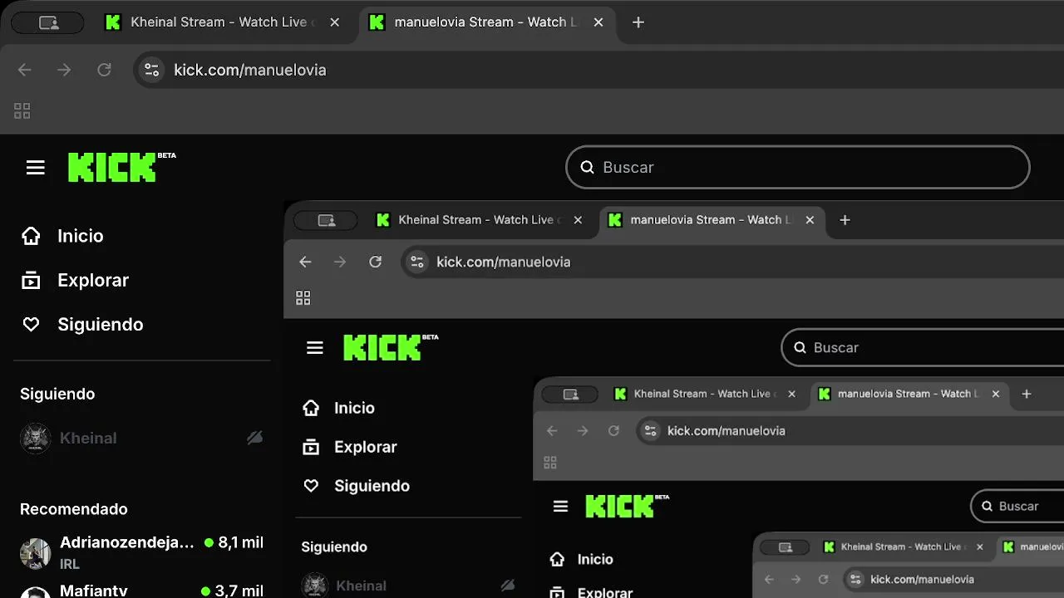Open Mafiantv recommended channel
The width and height of the screenshot is (1064, 598).
point(141,591)
